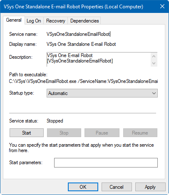Click the Stopped service status text
Screen dimensions: 169x195
[55, 121]
